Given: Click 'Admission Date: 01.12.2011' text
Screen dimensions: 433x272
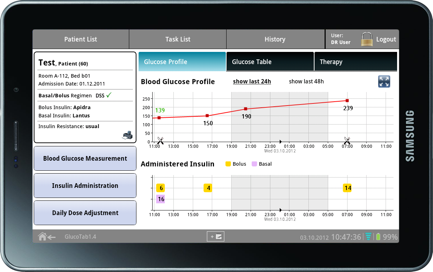Looking at the screenshot, I should 72,84.
